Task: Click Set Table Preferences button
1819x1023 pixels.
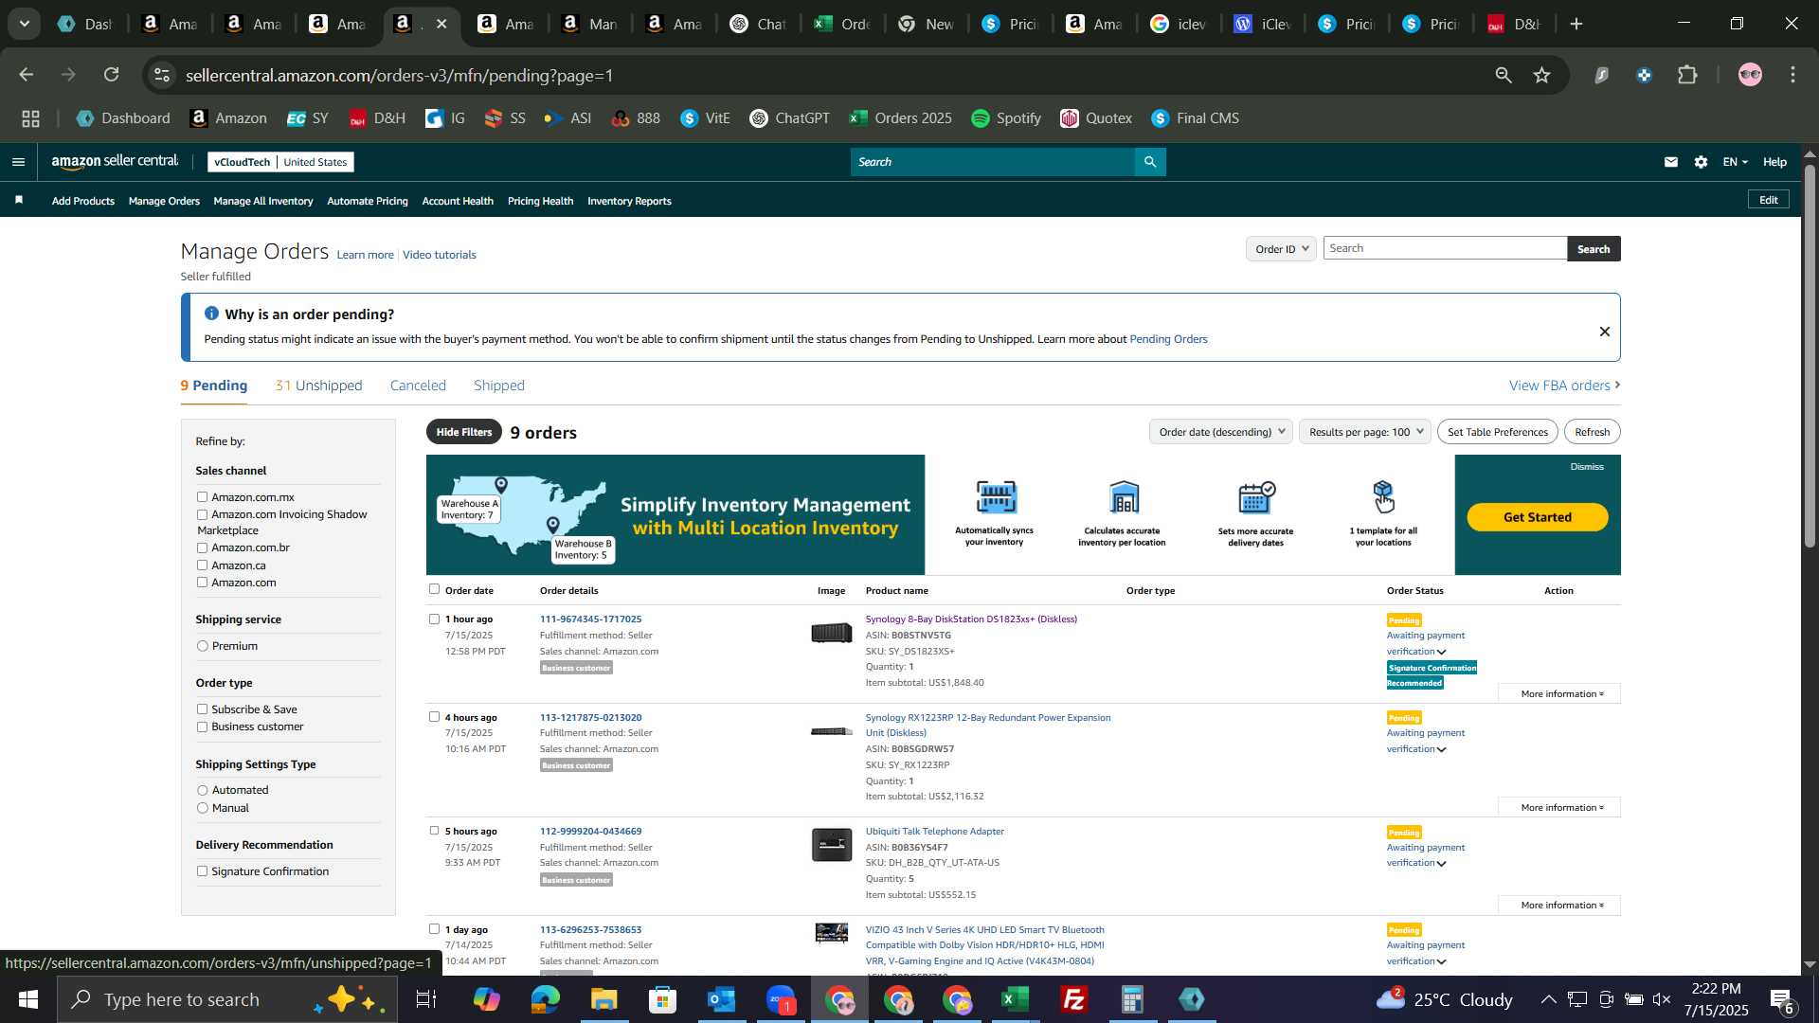Action: click(x=1498, y=432)
